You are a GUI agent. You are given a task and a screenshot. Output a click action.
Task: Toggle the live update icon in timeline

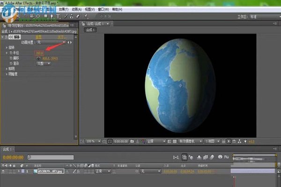[184, 157]
